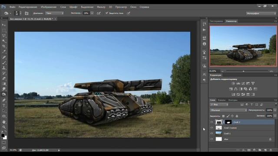278x156 pixels.
Task: Hide the Слой 1 layer
Action: pyautogui.click(x=212, y=133)
